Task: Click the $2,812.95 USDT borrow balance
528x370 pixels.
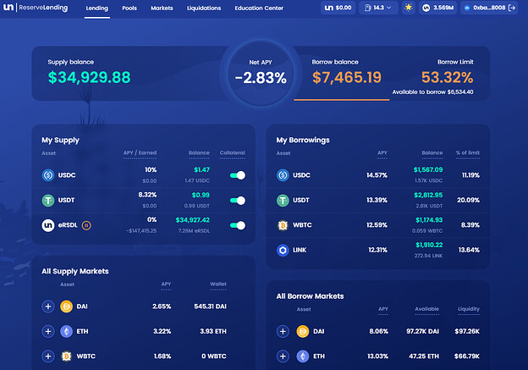Action: pos(428,195)
